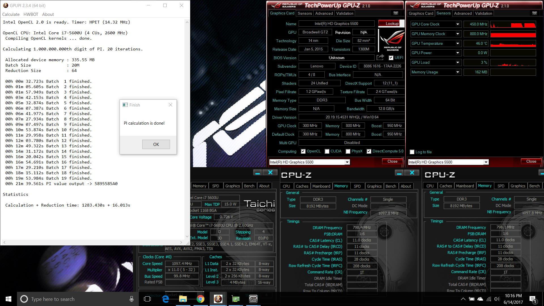Open Bench tab in left CPU-Z window
The image size is (544, 306).
[x=249, y=186]
